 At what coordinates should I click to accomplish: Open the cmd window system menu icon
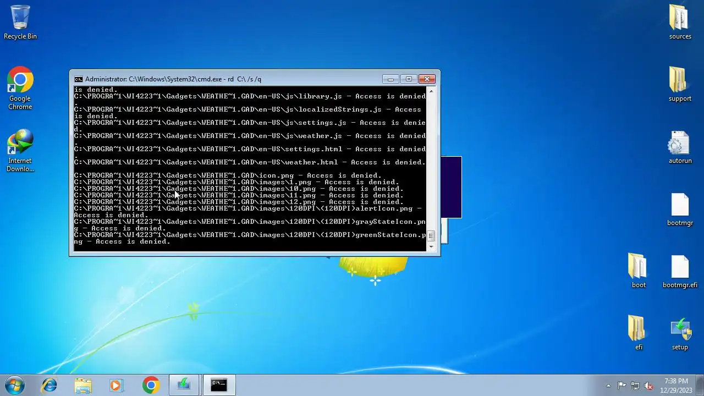click(78, 79)
